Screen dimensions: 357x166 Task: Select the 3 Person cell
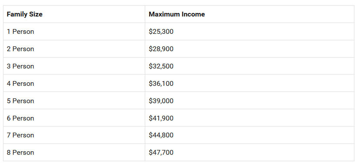click(74, 66)
